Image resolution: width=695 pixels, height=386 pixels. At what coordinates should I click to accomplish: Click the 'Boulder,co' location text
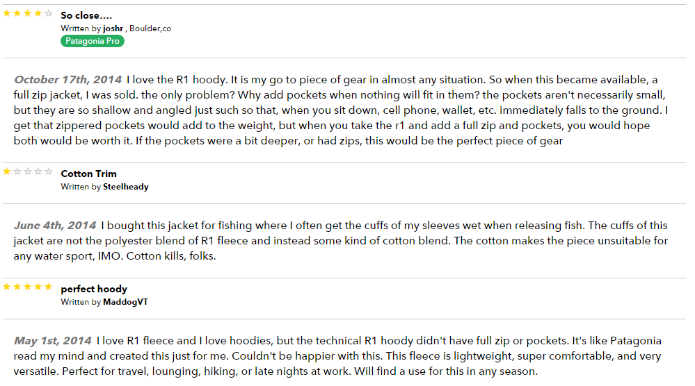[150, 28]
